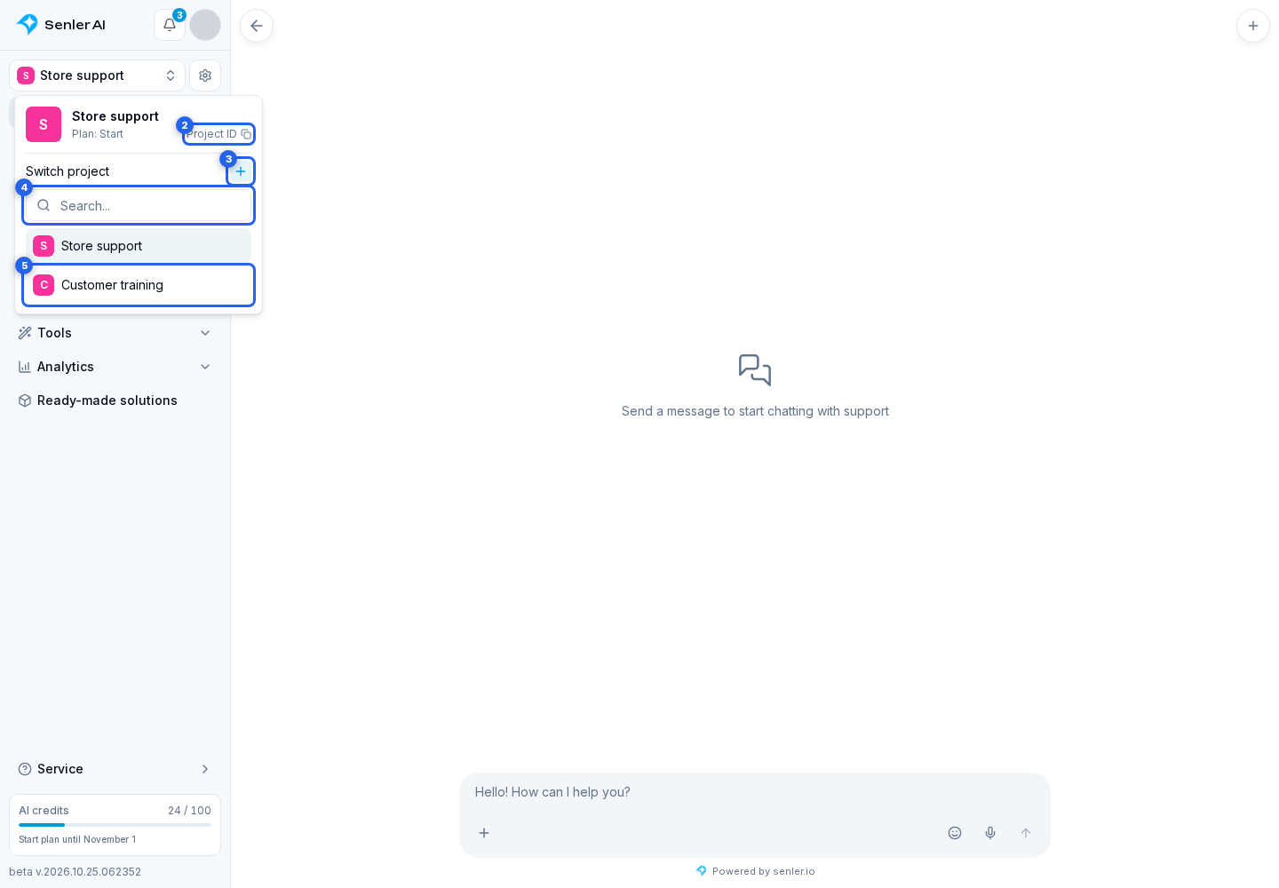Click the Senler AI logo

point(61,25)
